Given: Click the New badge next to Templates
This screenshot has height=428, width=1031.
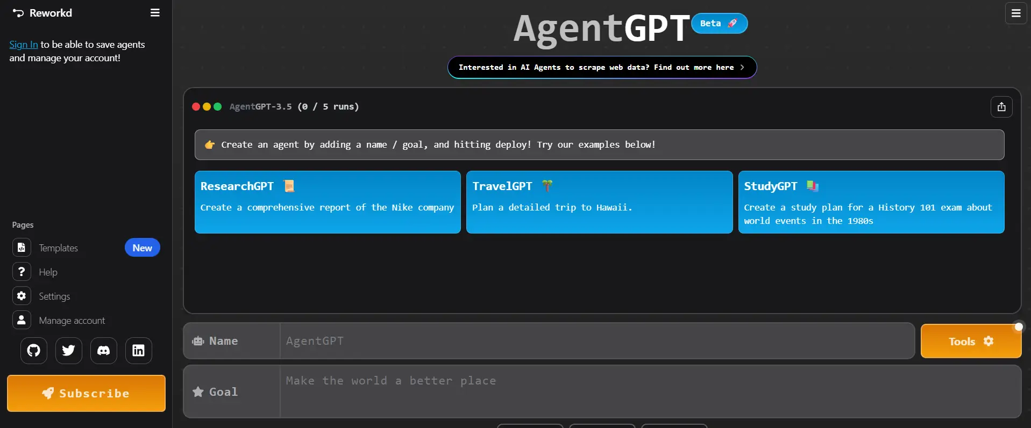Looking at the screenshot, I should pyautogui.click(x=143, y=248).
